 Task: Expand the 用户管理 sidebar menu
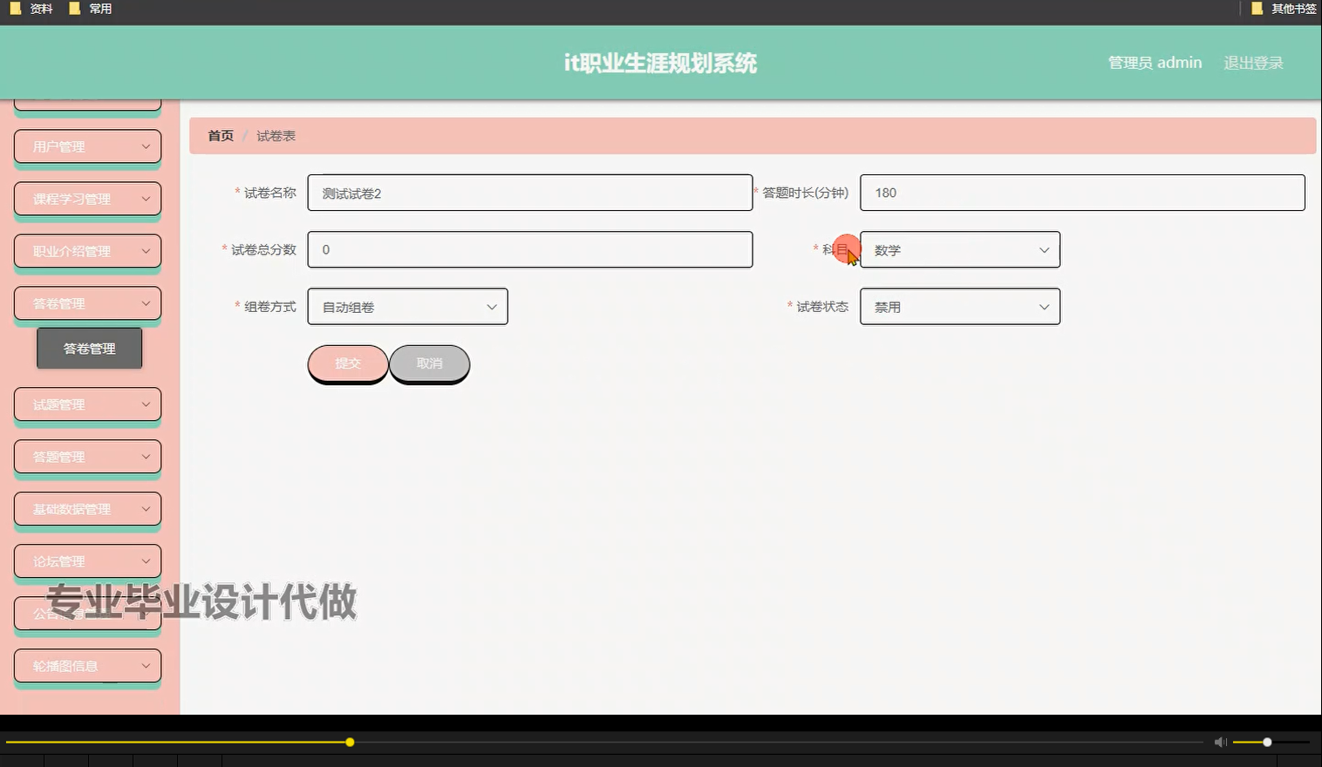(x=87, y=146)
